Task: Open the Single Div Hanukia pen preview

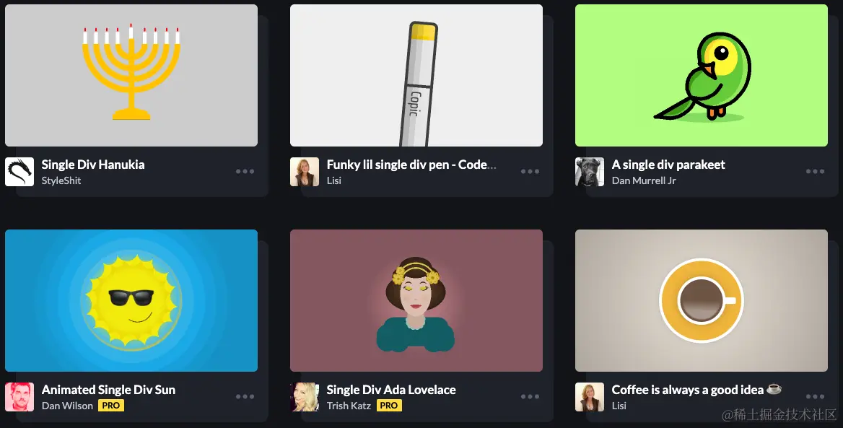Action: [x=131, y=75]
